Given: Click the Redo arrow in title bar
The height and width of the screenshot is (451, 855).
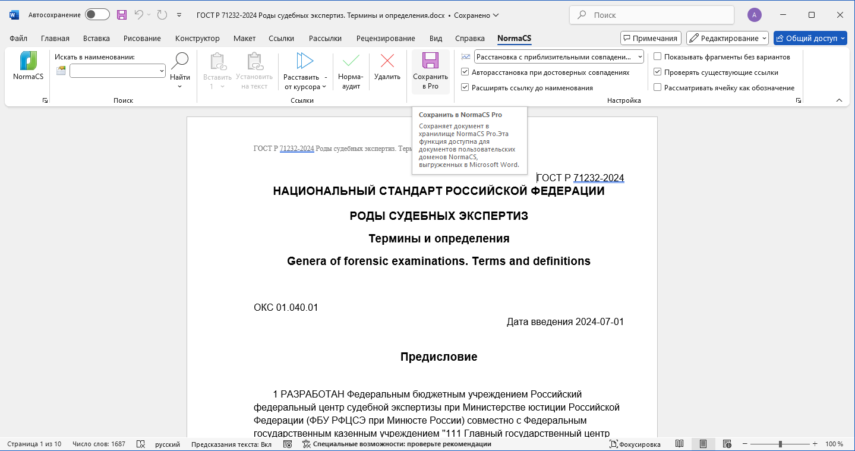Looking at the screenshot, I should click(162, 15).
